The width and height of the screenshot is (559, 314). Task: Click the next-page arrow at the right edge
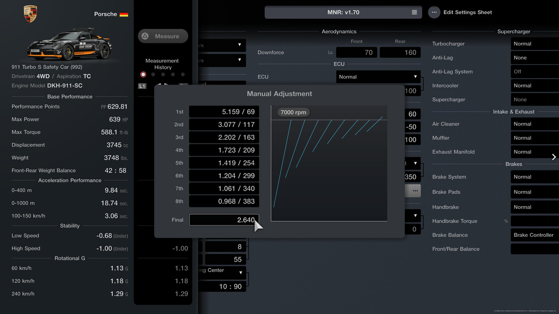coord(554,157)
